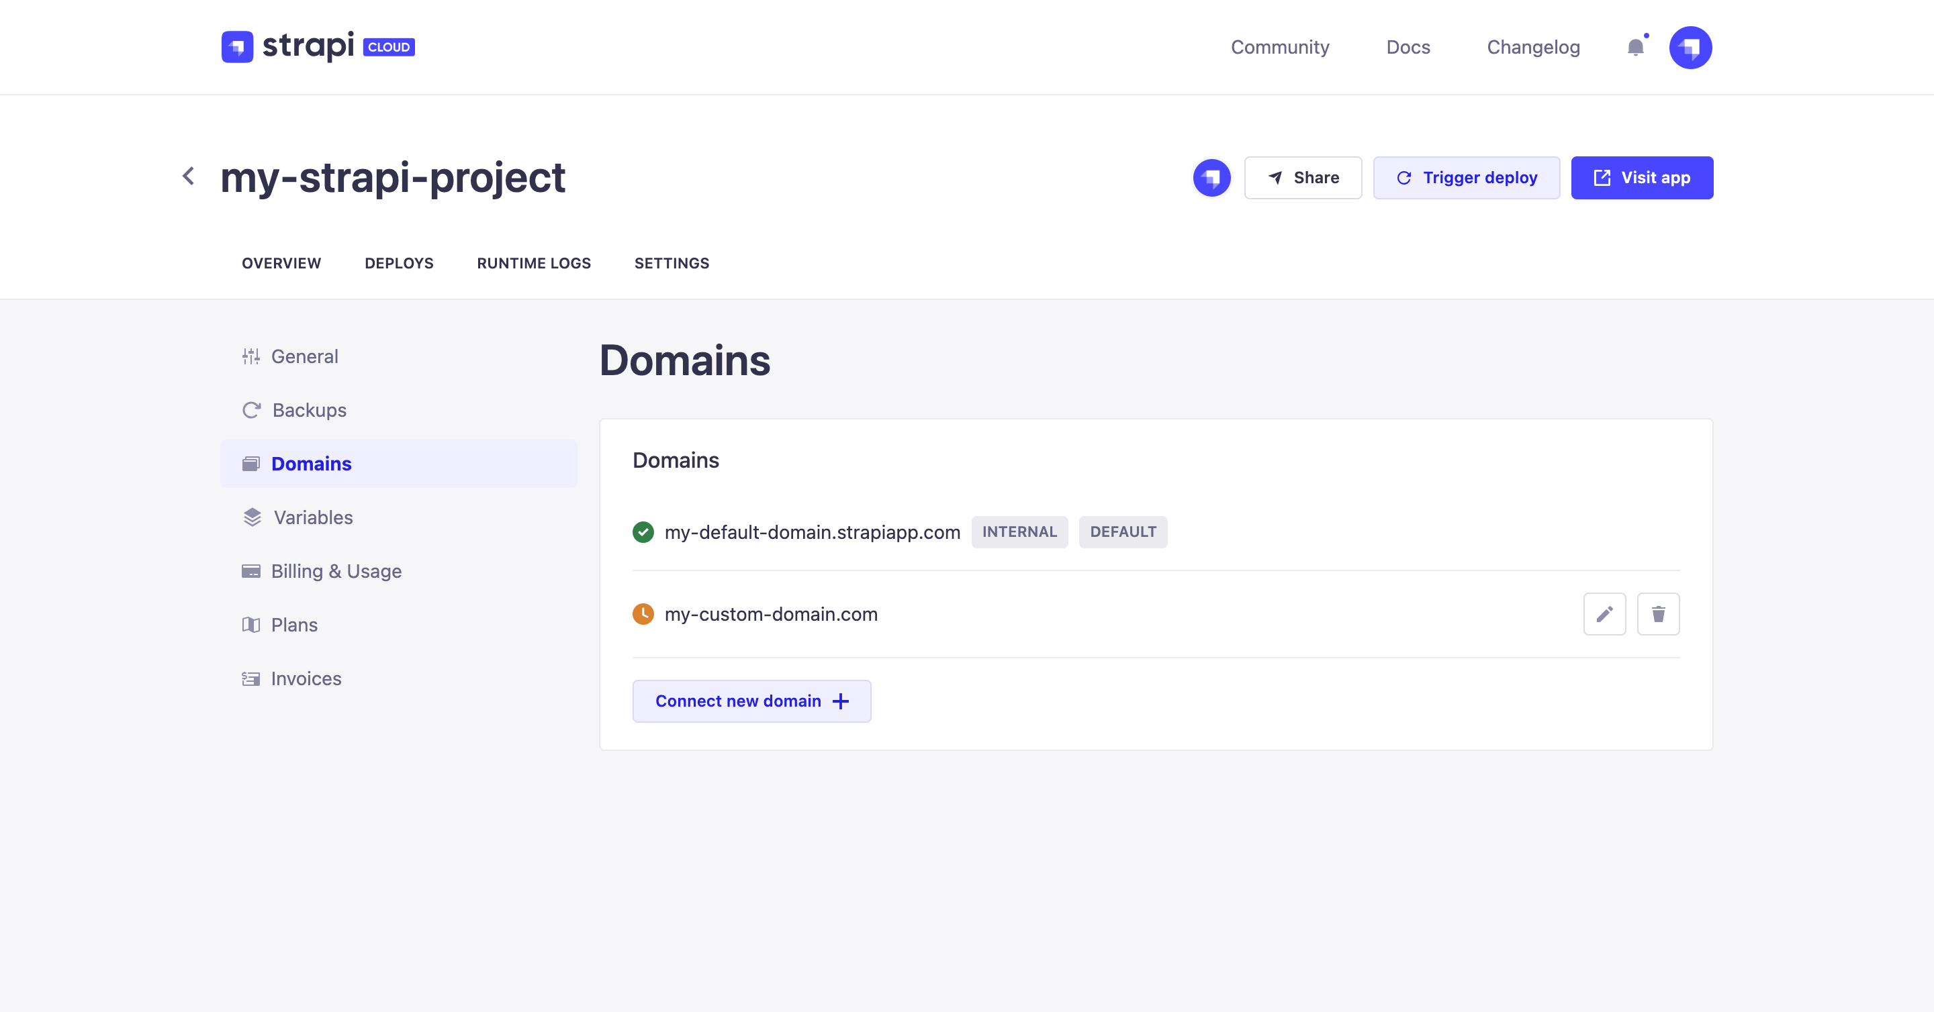Click the user avatar profile icon
Screen dimensions: 1934x1012
1690,47
